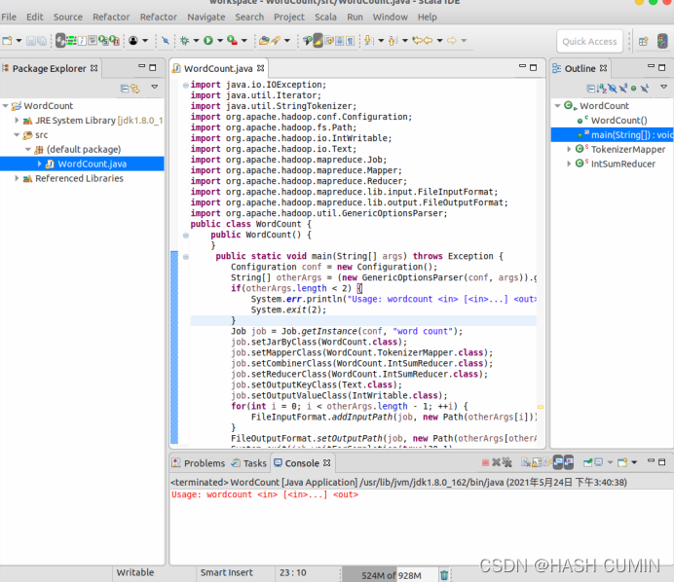
Task: Click the Previous Annotation up-arrow icon
Action: pos(392,41)
